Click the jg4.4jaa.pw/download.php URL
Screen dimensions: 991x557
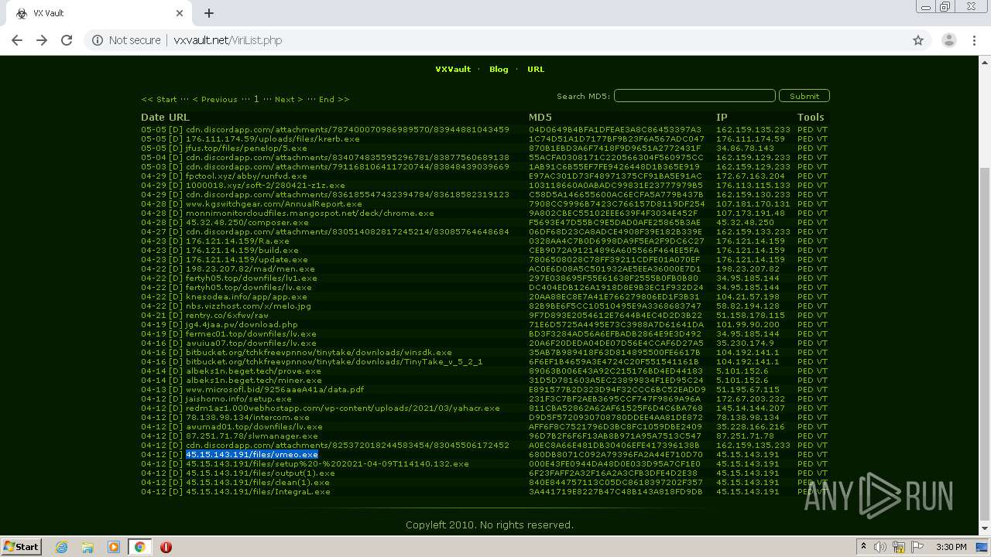(x=242, y=324)
